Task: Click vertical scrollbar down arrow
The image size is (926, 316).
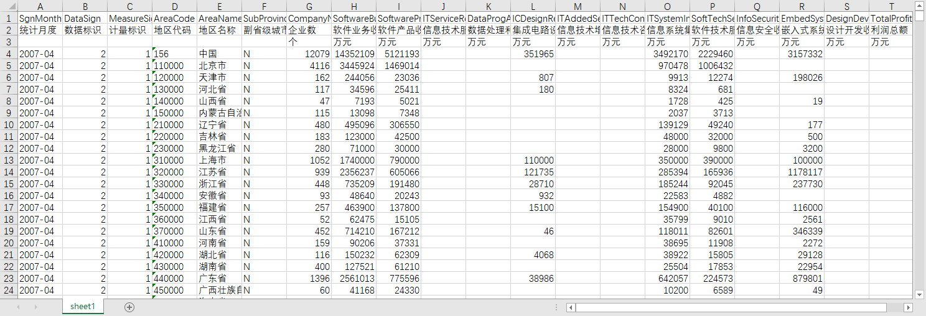Action: tap(919, 294)
